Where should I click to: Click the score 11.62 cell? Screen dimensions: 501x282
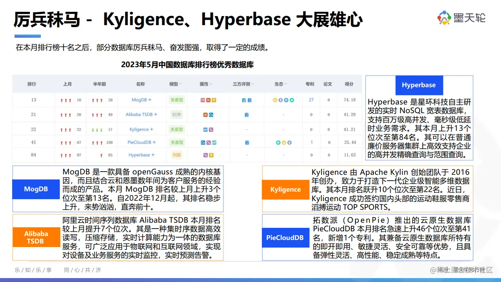pyautogui.click(x=350, y=155)
